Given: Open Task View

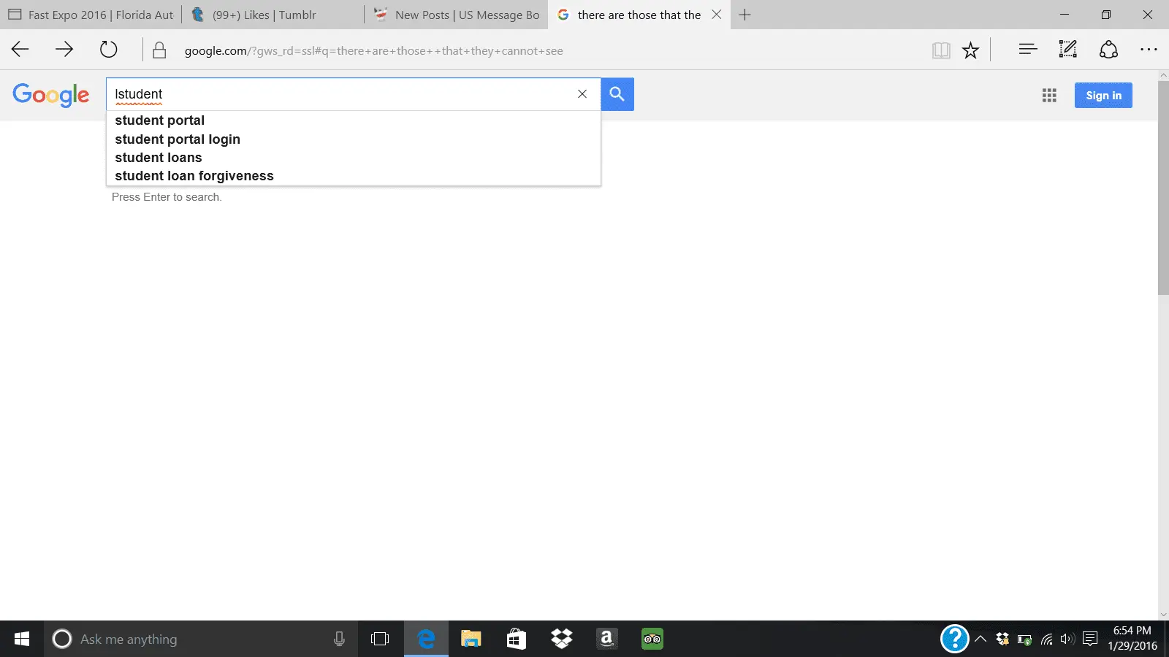Looking at the screenshot, I should pos(380,639).
